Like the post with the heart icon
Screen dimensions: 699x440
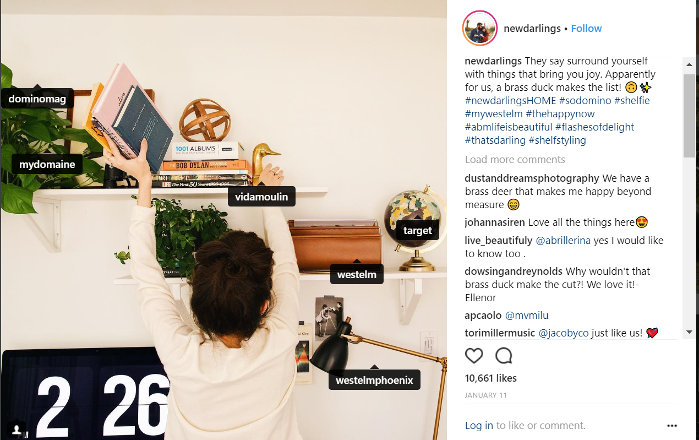click(474, 356)
